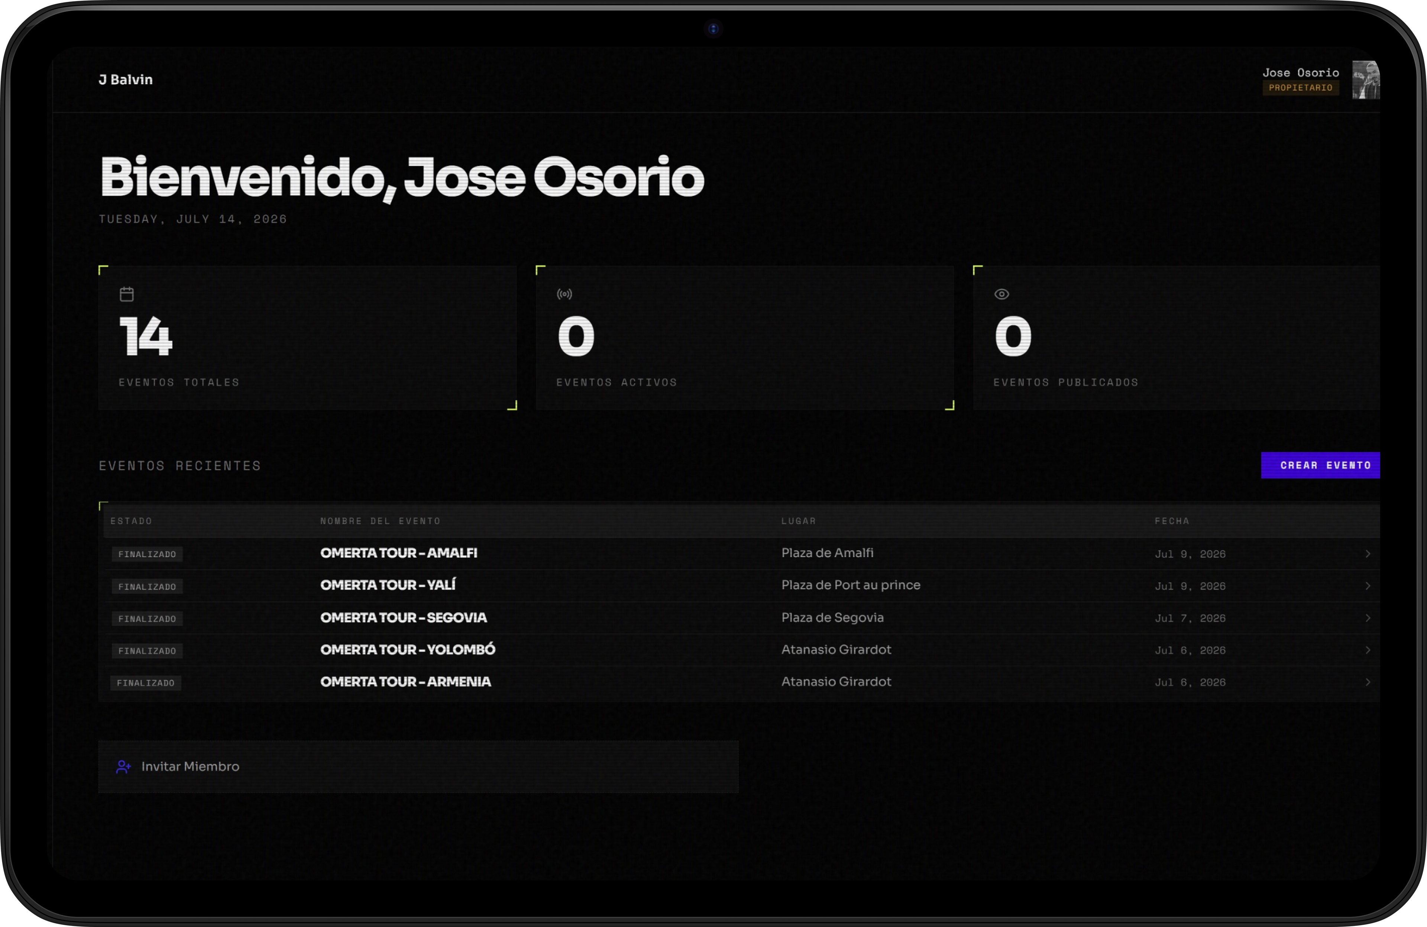
Task: Click the Propietario role badge
Action: pyautogui.click(x=1301, y=88)
